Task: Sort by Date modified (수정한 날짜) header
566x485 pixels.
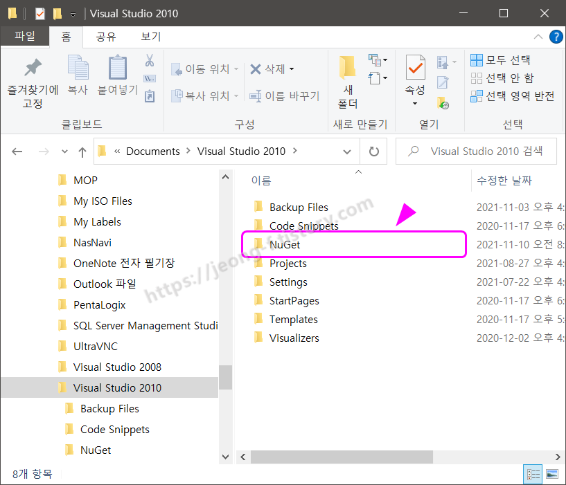Action: point(504,181)
